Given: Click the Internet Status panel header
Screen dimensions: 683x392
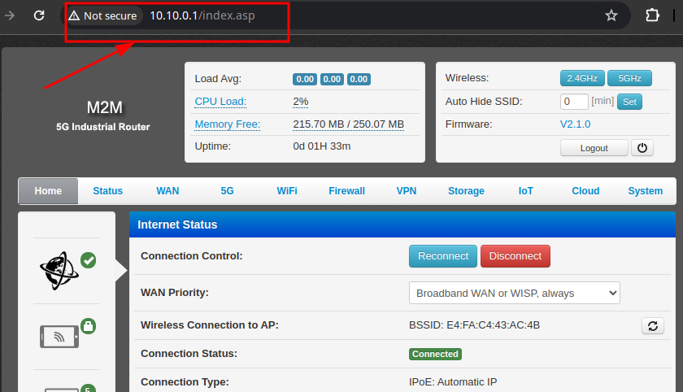Looking at the screenshot, I should 402,224.
